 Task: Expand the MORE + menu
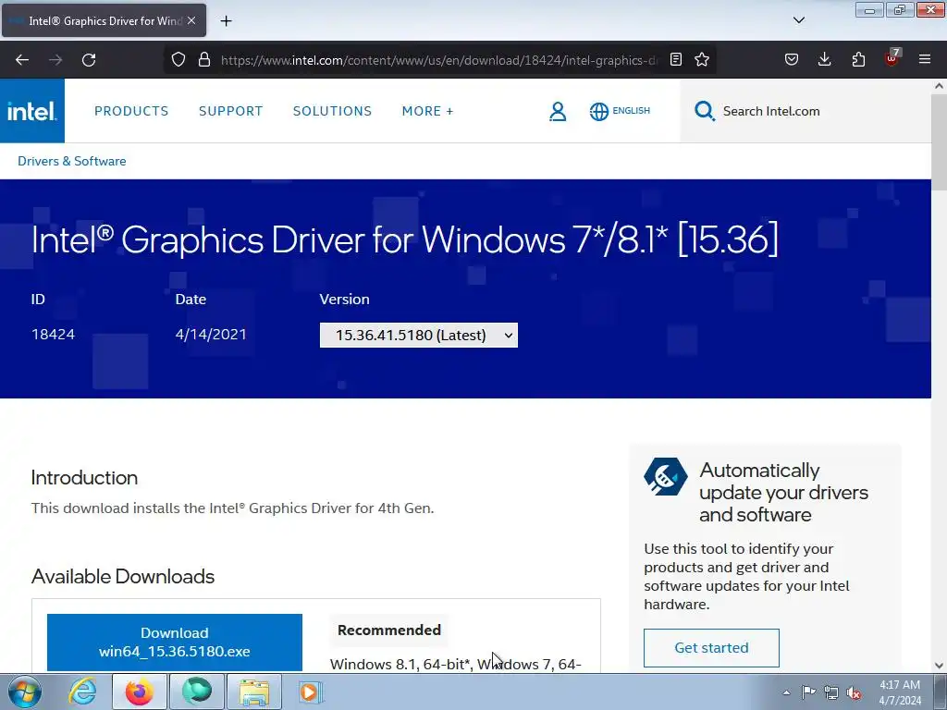point(427,111)
